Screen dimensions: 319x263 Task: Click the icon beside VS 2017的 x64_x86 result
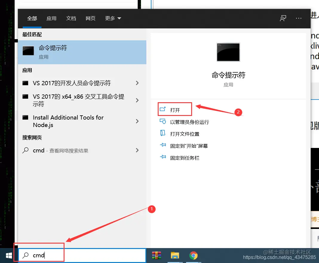25,96
